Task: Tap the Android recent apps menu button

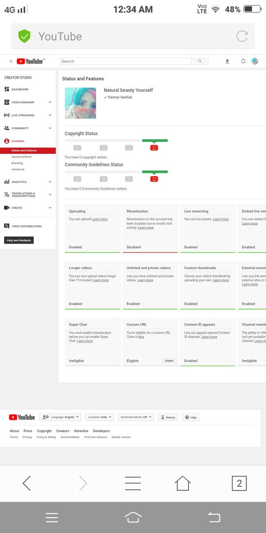Action: [52, 517]
